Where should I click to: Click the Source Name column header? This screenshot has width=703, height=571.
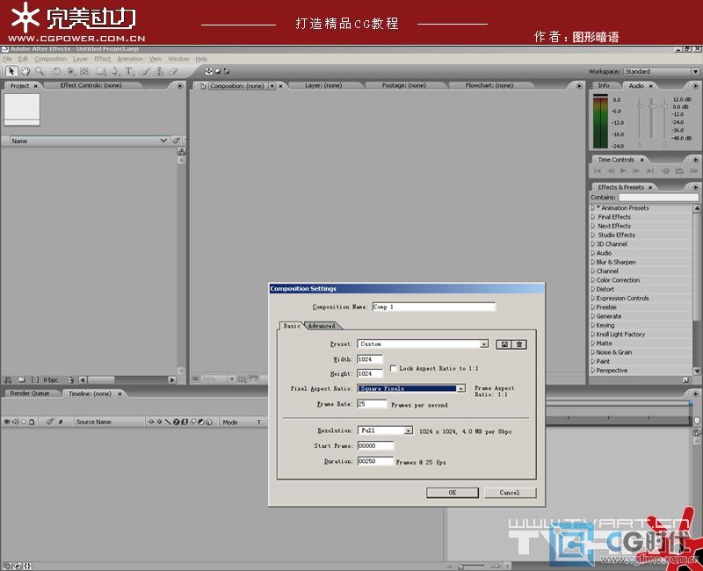point(94,422)
